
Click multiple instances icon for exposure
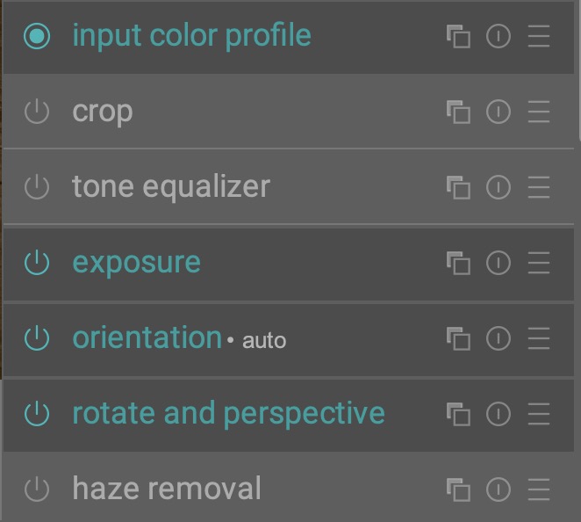click(x=458, y=263)
